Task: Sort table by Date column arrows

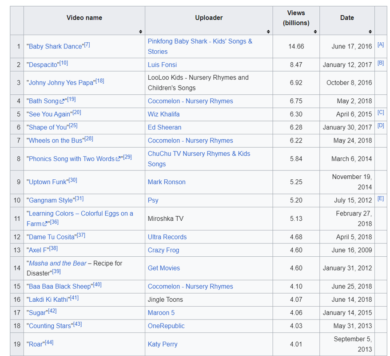Action: click(370, 32)
